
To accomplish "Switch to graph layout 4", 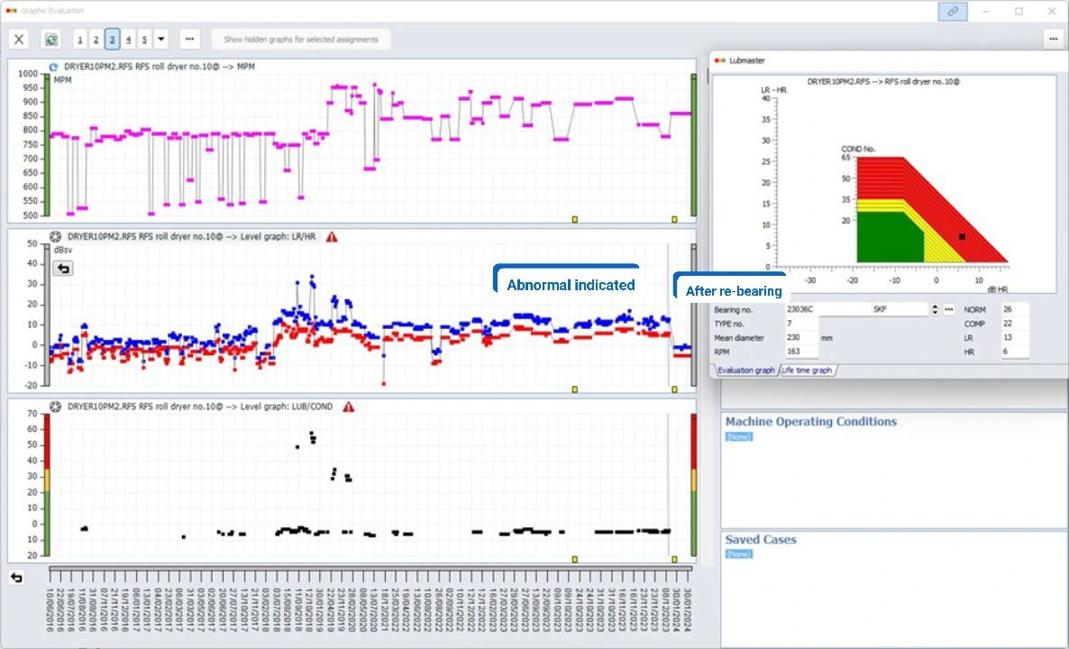I will (x=129, y=40).
